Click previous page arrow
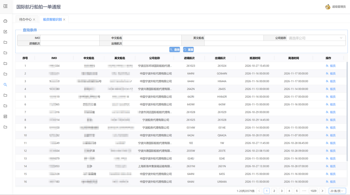This screenshot has width=350, height=195. tap(259, 191)
